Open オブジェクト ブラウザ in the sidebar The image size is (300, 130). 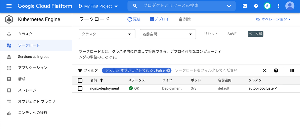click(x=37, y=101)
